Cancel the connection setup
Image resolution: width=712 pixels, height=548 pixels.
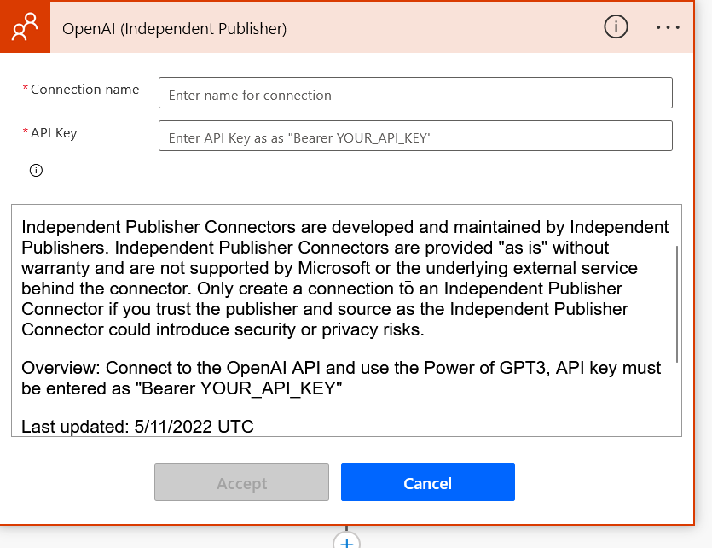428,482
